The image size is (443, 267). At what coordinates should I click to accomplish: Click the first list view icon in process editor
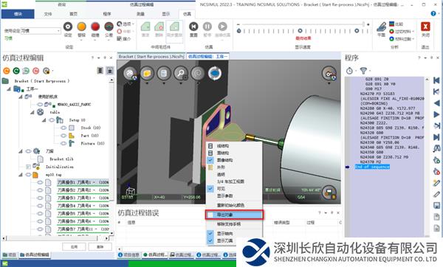(100, 71)
